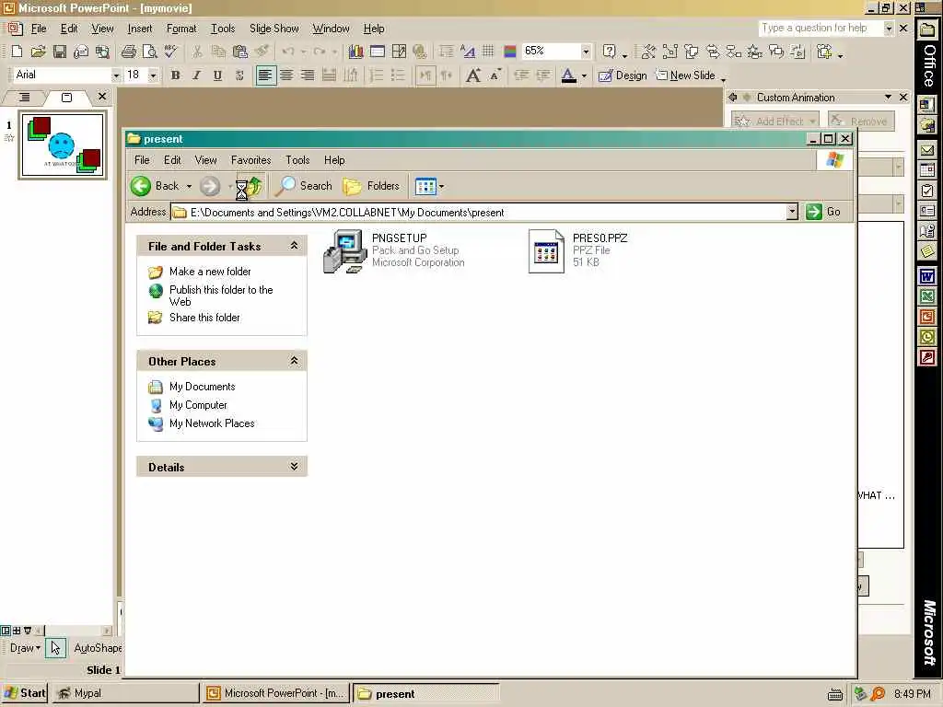Align text left

tap(265, 75)
